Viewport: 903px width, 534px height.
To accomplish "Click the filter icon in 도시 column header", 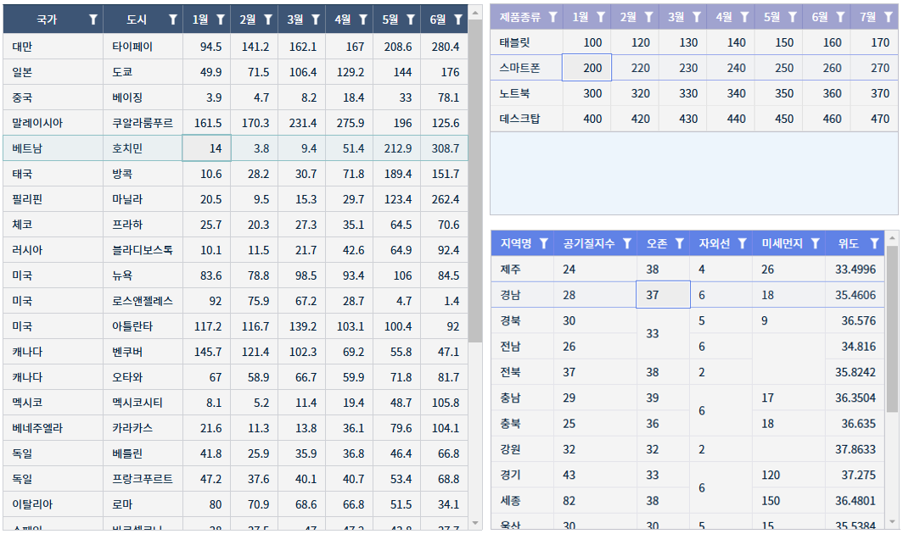I will click(x=173, y=19).
